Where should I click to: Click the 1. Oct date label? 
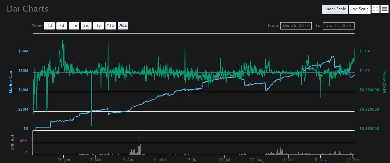click(289, 160)
